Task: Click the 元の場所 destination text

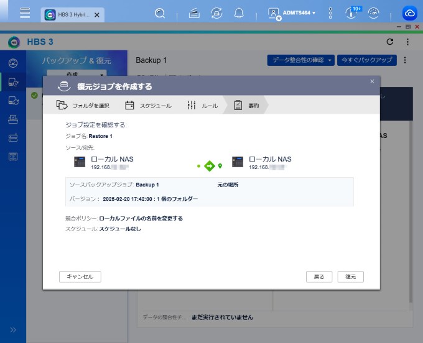Action: (x=228, y=185)
